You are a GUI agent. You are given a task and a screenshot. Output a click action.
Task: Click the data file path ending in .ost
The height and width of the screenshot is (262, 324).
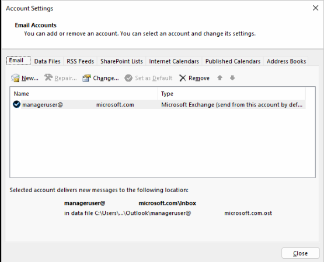168,213
